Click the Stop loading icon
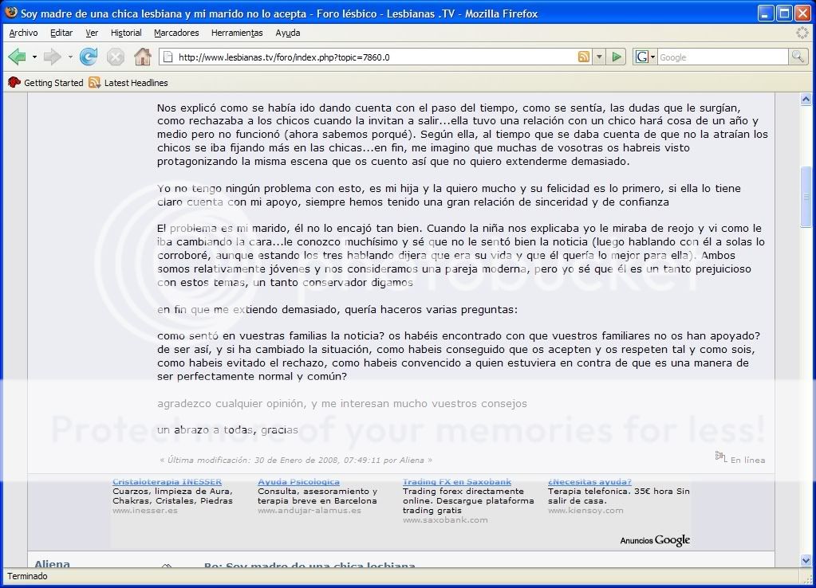This screenshot has height=588, width=816. click(x=116, y=57)
